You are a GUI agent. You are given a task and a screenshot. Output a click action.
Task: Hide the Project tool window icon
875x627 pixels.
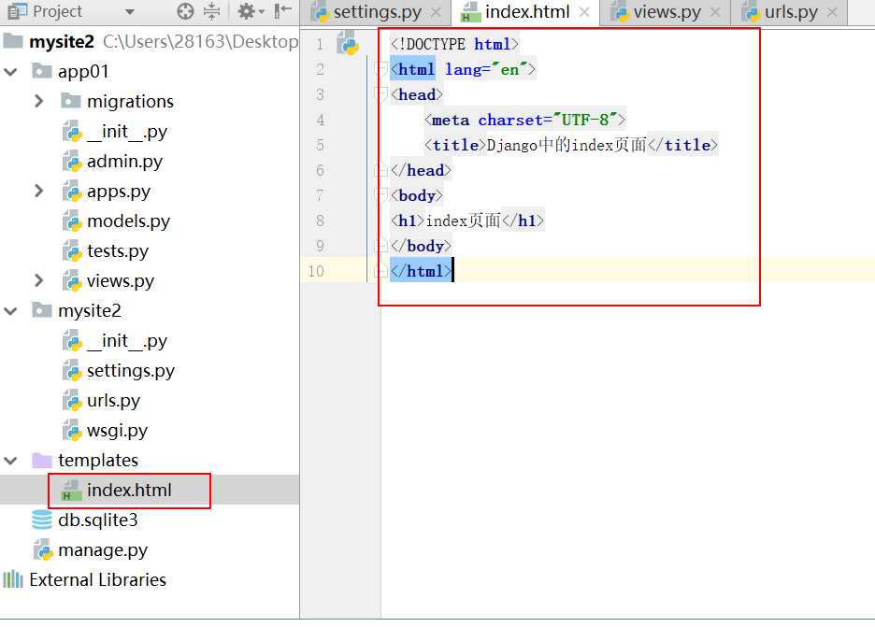pos(283,10)
